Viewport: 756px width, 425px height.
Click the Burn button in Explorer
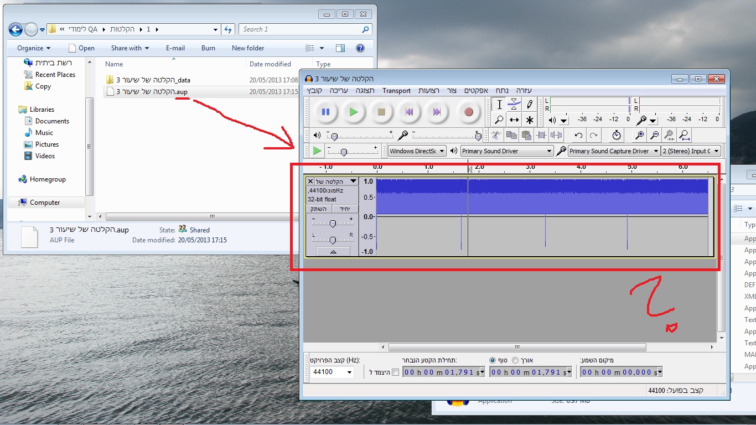pos(208,48)
